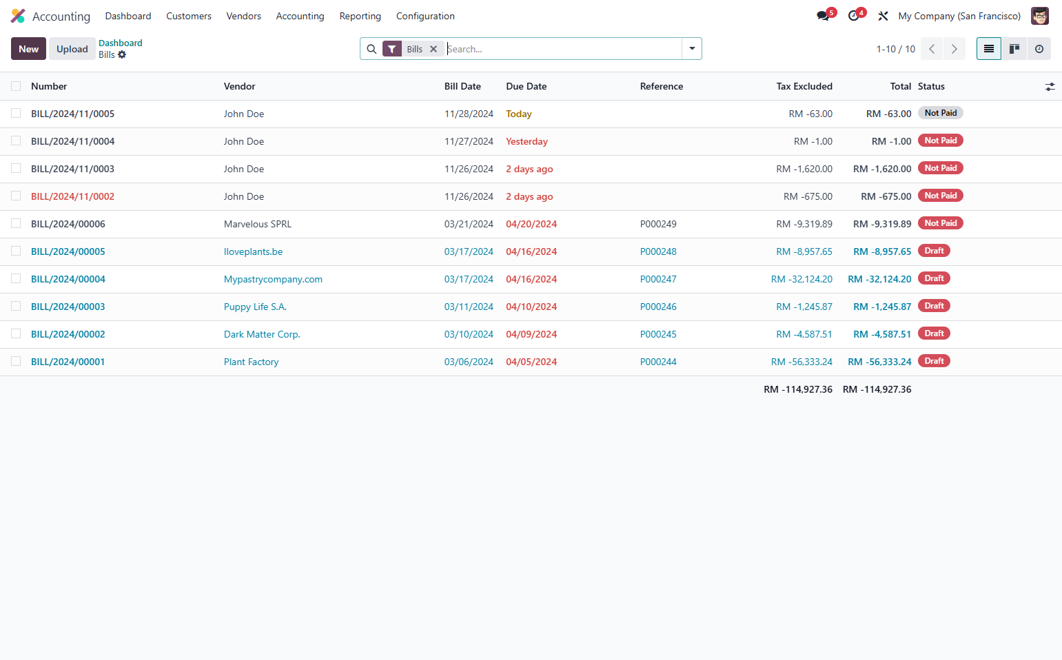This screenshot has width=1062, height=660.
Task: Open optional columns settings icon
Action: pos(1050,87)
